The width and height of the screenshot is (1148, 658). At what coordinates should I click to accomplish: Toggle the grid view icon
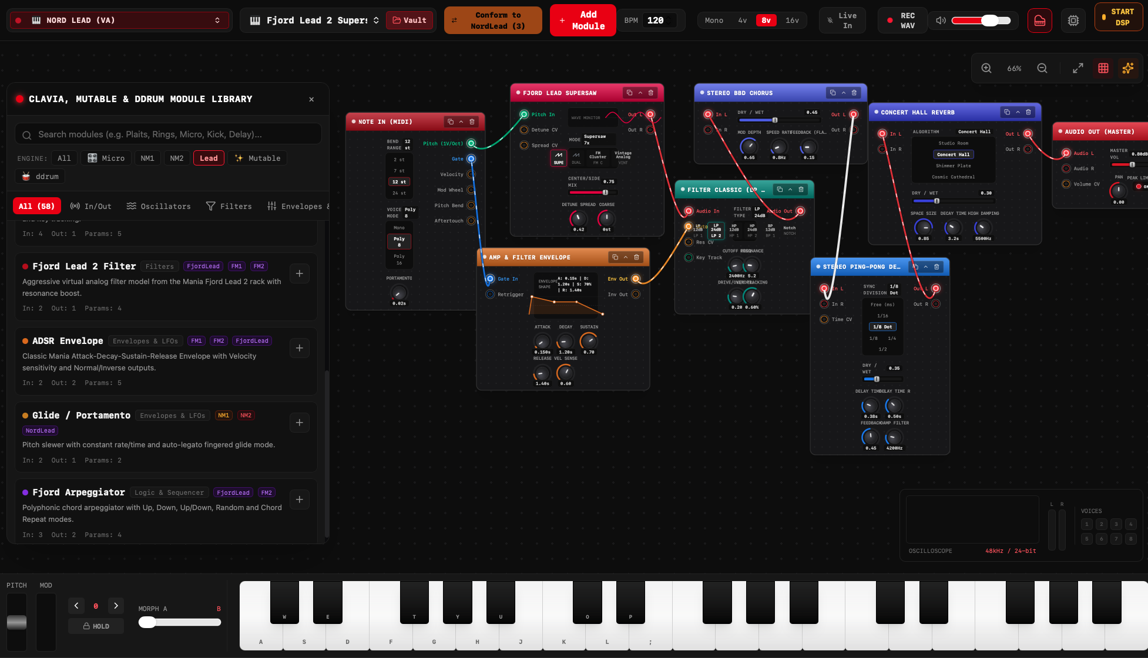pyautogui.click(x=1103, y=68)
